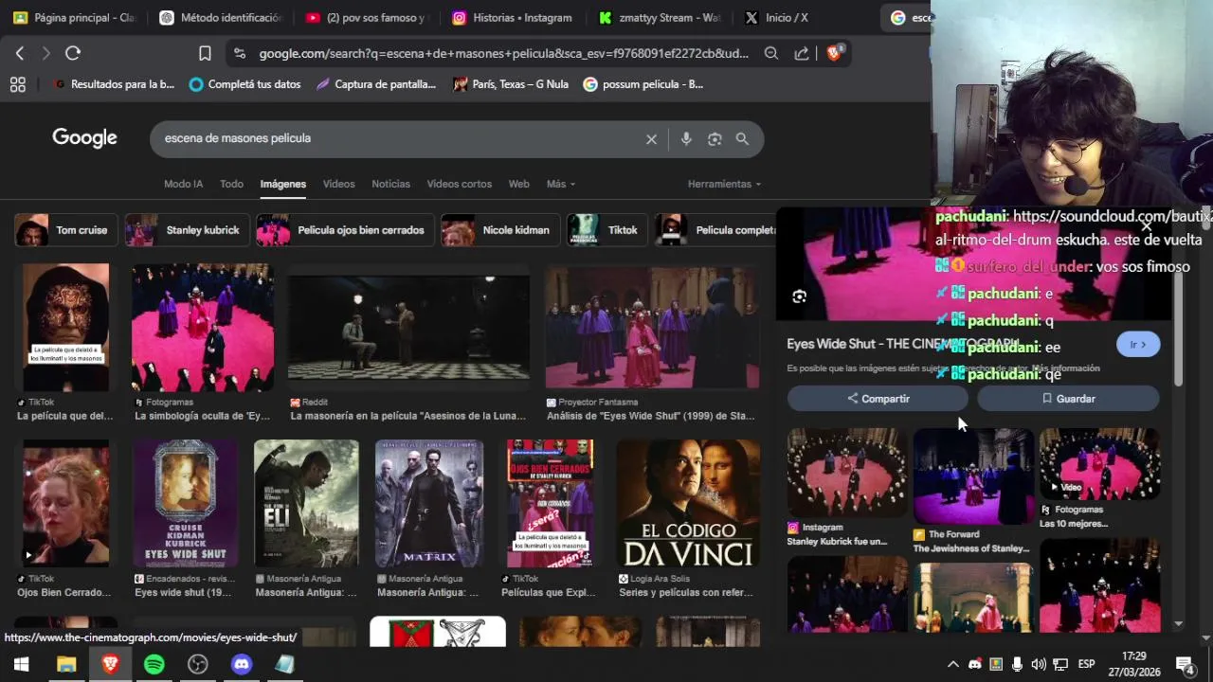Switch to the zmattyy Stream browser tab
1213x682 pixels.
pyautogui.click(x=659, y=17)
